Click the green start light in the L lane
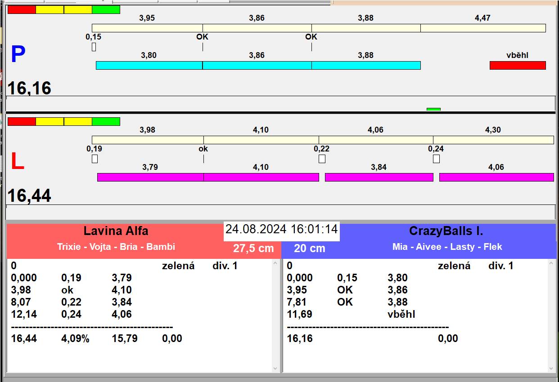 click(106, 121)
